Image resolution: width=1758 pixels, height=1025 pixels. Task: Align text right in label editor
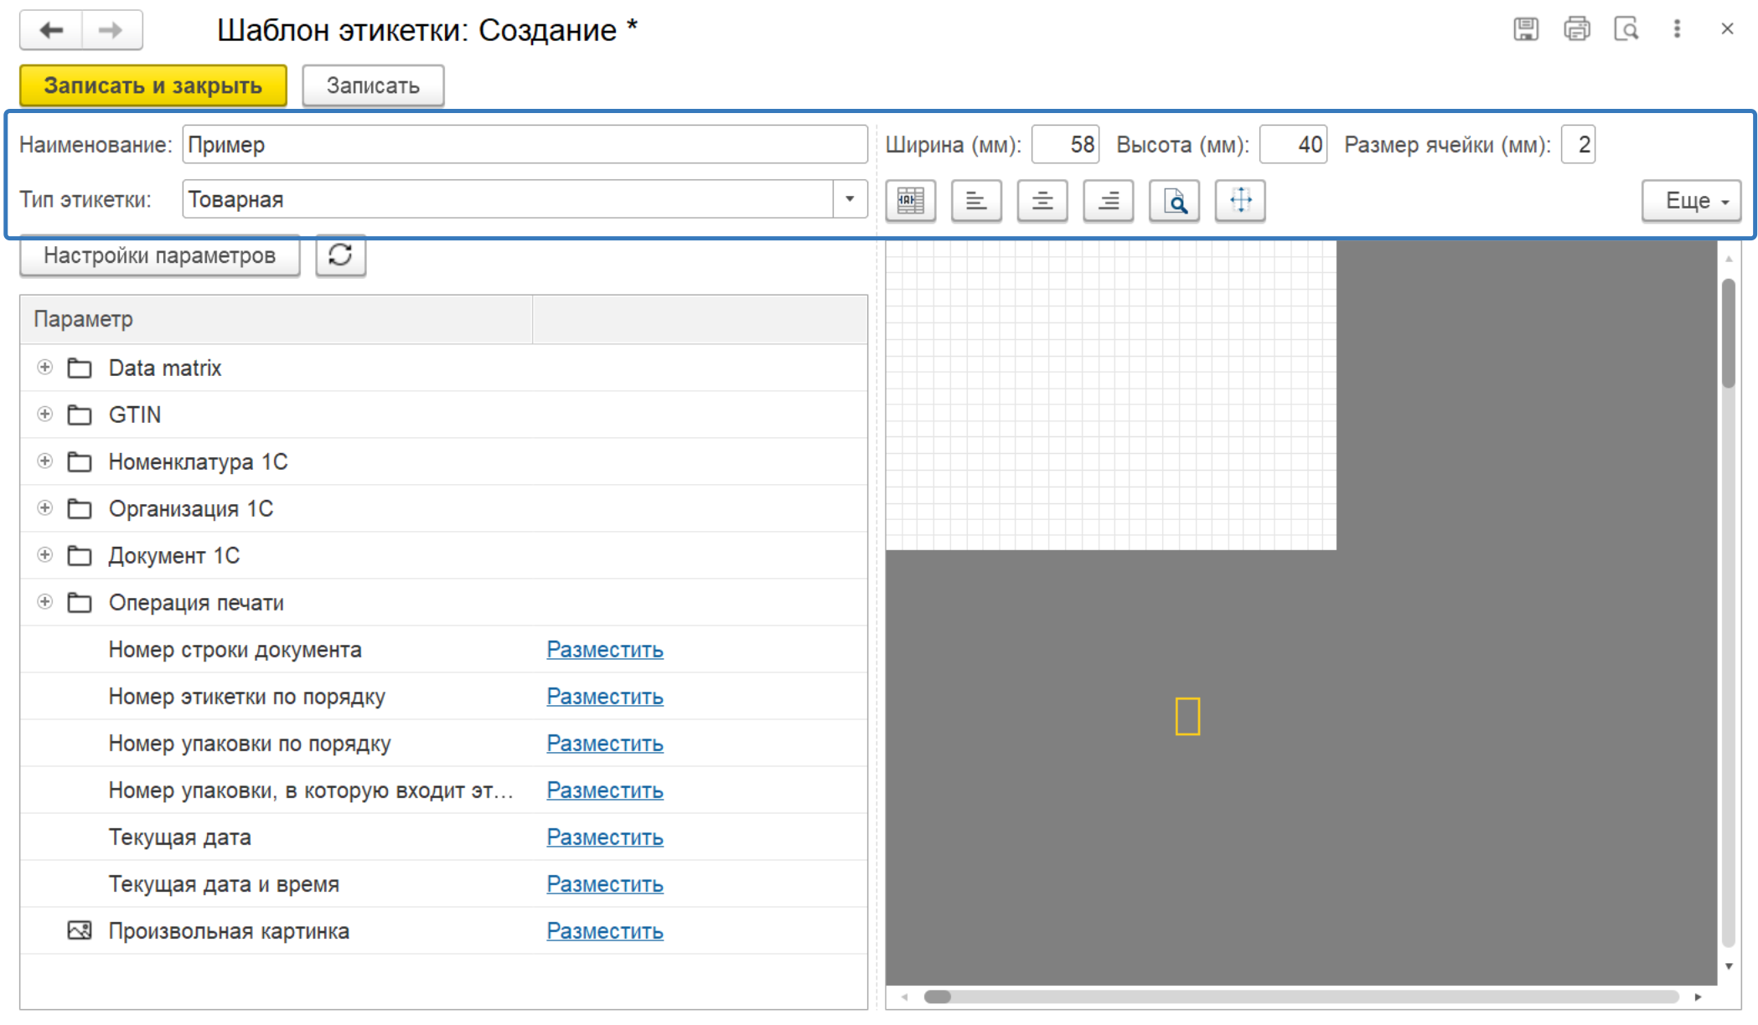pos(1109,201)
